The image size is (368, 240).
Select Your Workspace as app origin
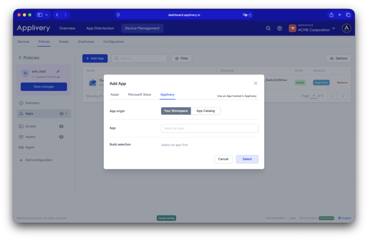coord(176,111)
